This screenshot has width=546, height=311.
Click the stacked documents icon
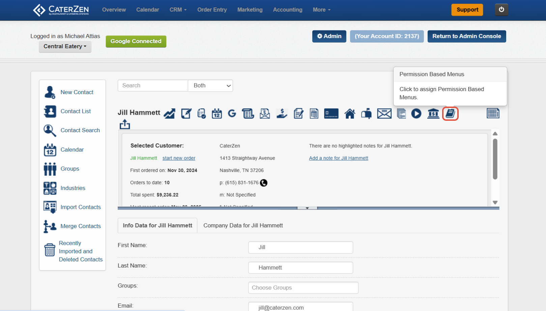(x=401, y=114)
